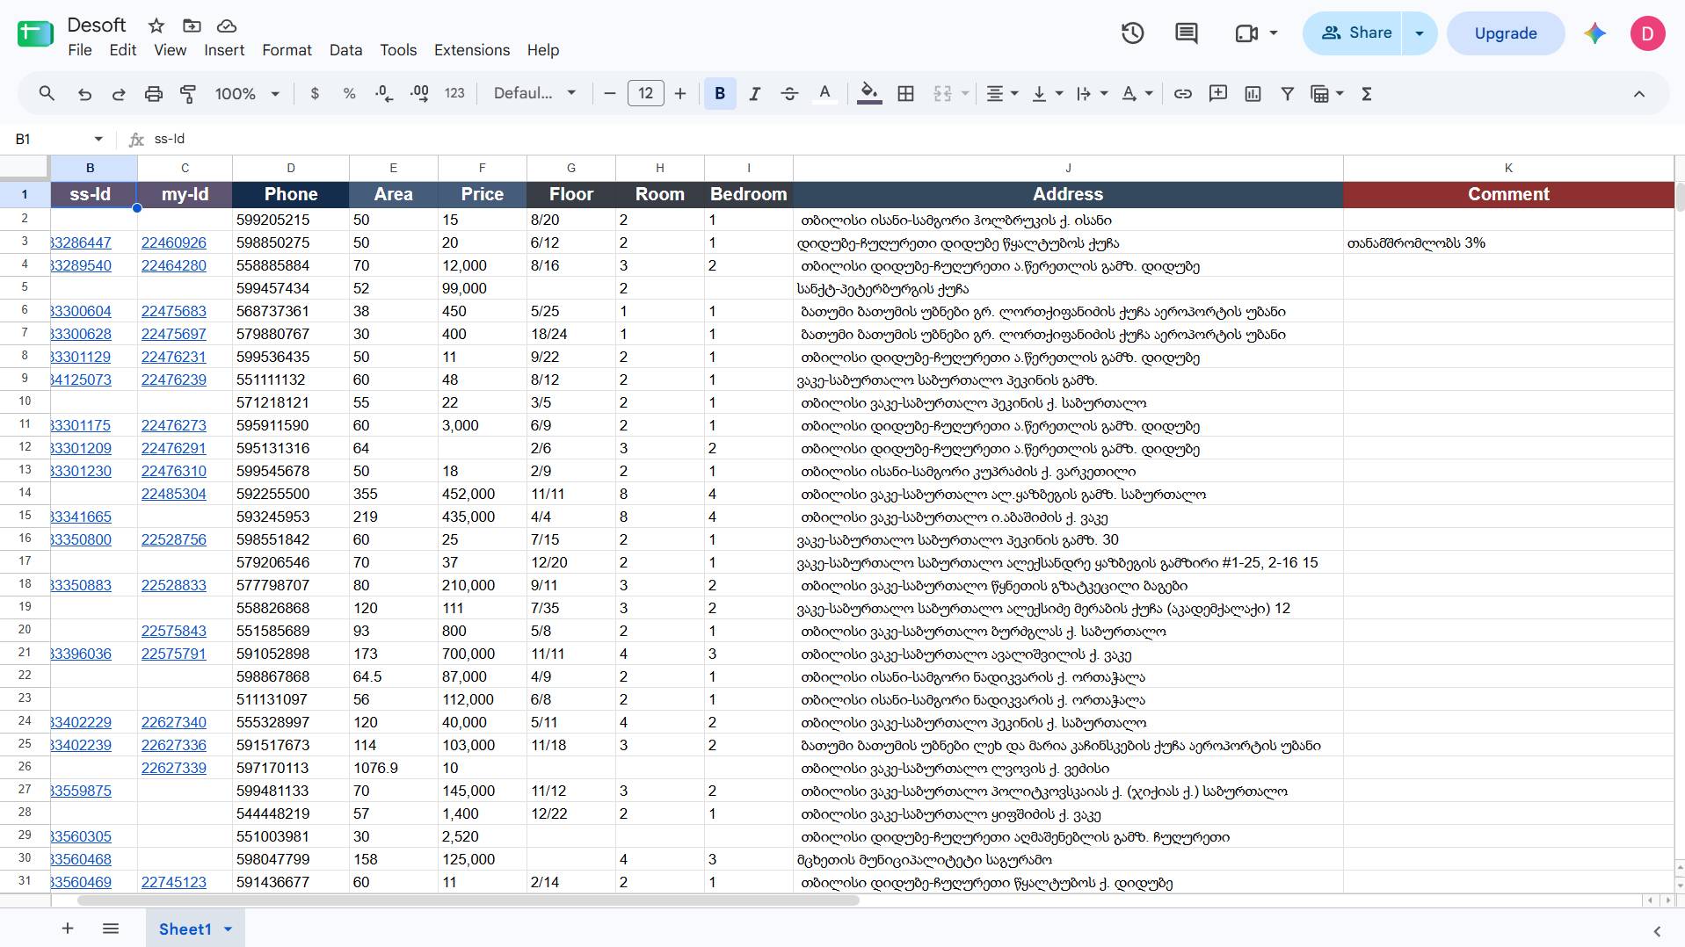1685x947 pixels.
Task: Open the comments panel icon
Action: (x=1186, y=33)
